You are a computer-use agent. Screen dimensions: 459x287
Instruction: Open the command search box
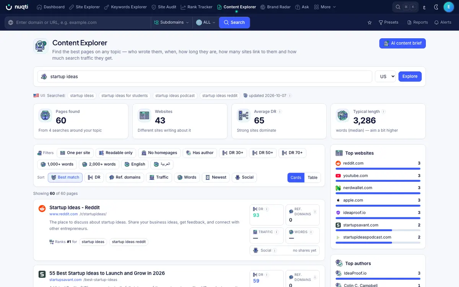(405, 7)
